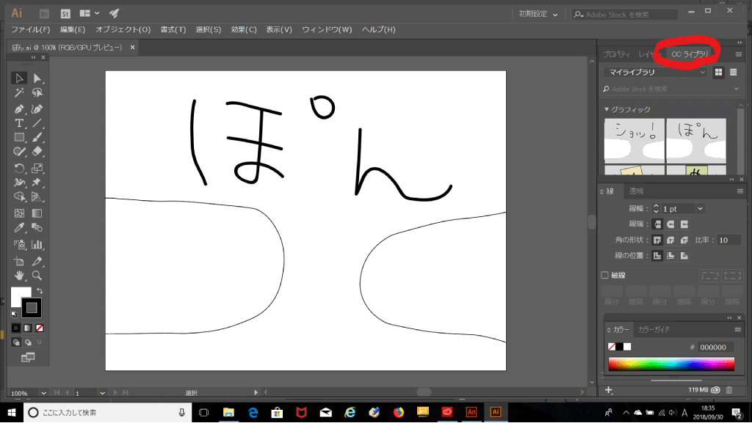
Task: Open the マイライブラリ library dropdown
Action: pyautogui.click(x=655, y=72)
